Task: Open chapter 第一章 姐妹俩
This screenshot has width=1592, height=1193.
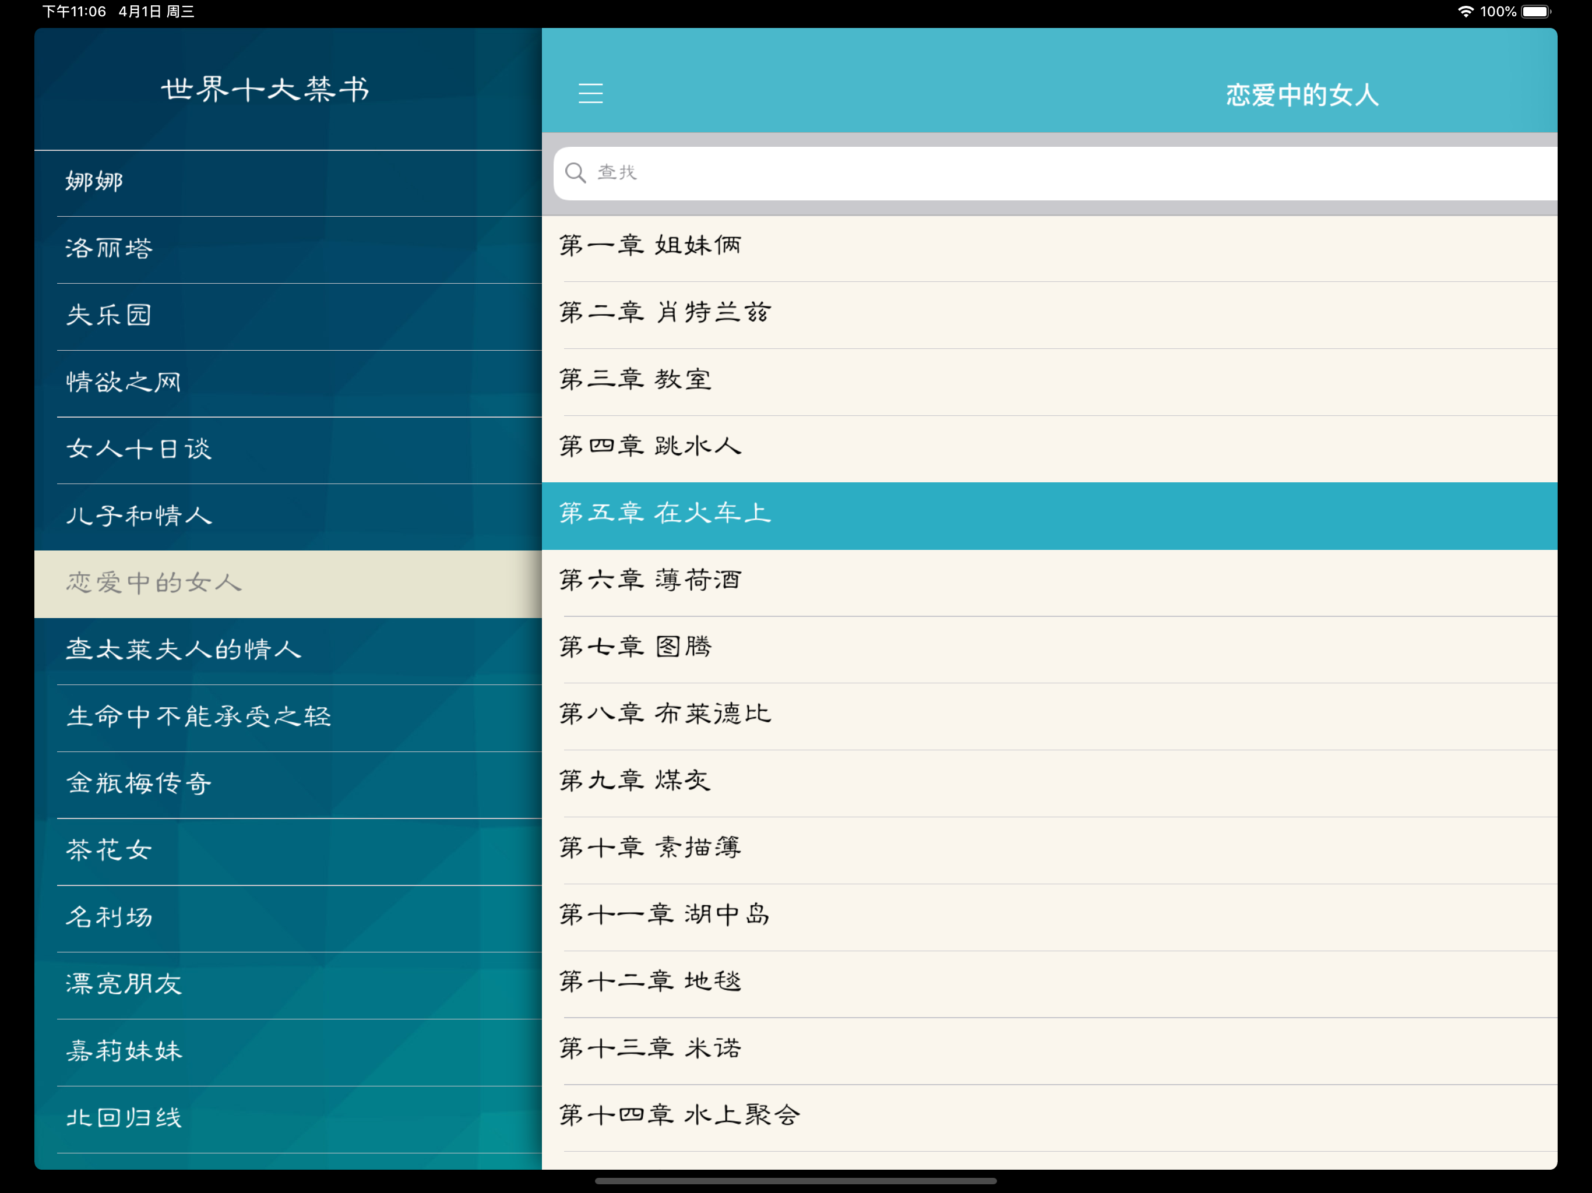Action: (1049, 248)
